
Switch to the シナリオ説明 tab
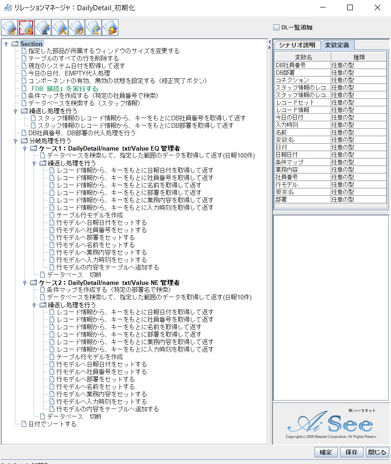[297, 45]
